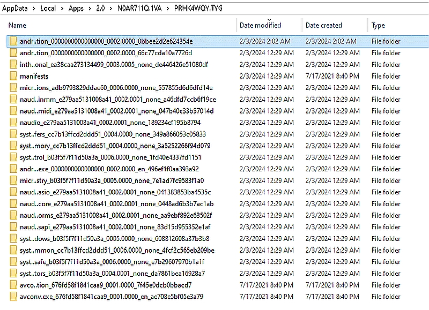429x310 pixels.
Task: Click folder icon for naud..core_e279aa5131008a41 folder
Action: coord(13,204)
